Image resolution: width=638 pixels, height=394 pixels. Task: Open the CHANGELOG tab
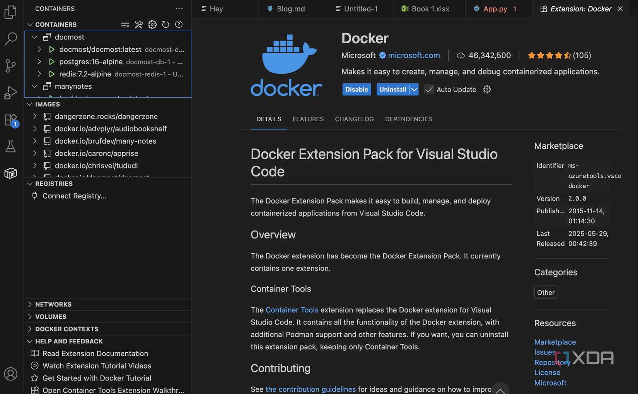coord(354,119)
